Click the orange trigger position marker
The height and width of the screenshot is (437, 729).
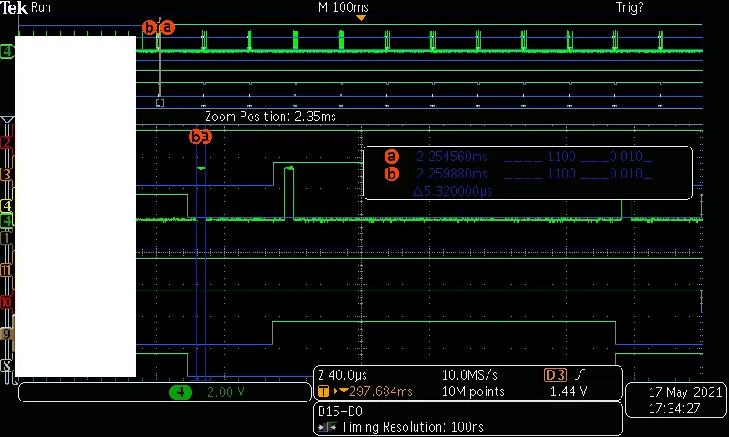pyautogui.click(x=361, y=17)
